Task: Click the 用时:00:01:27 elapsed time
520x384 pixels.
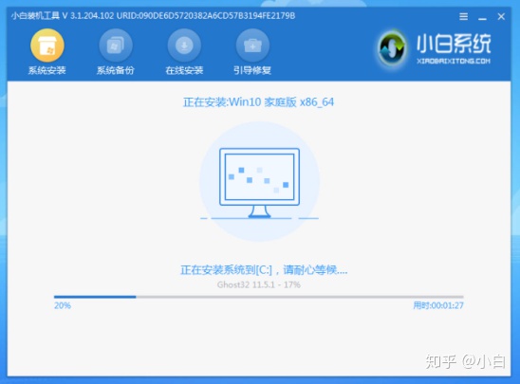Action: 438,305
